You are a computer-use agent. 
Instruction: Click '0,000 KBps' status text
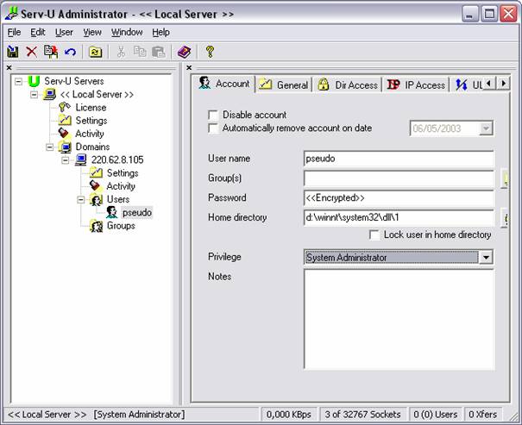pyautogui.click(x=289, y=415)
